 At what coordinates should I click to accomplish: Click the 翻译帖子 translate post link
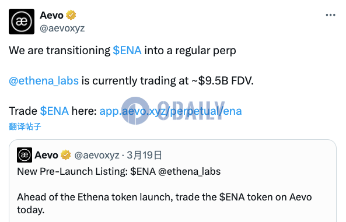[x=25, y=126]
